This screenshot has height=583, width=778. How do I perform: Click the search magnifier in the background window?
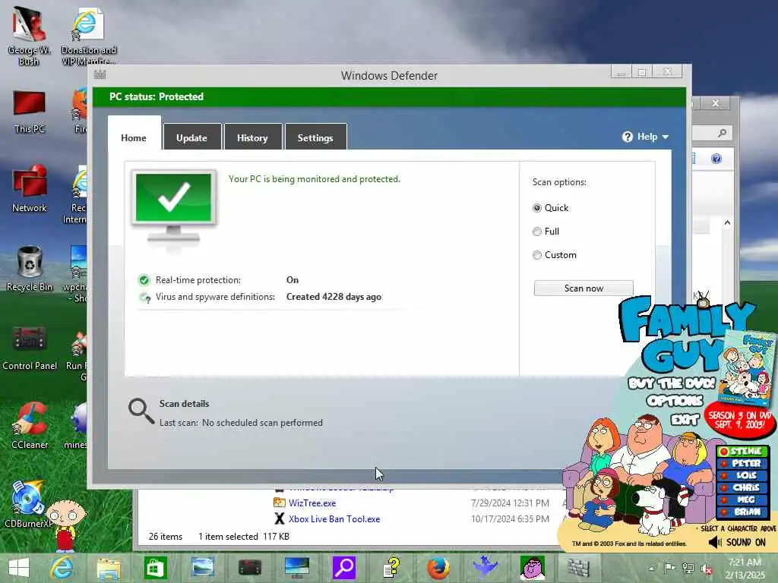click(x=722, y=133)
